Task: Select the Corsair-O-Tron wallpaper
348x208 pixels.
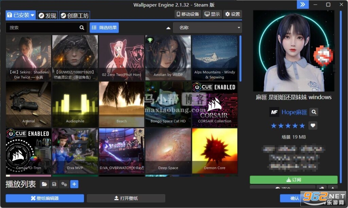Action: (29, 151)
